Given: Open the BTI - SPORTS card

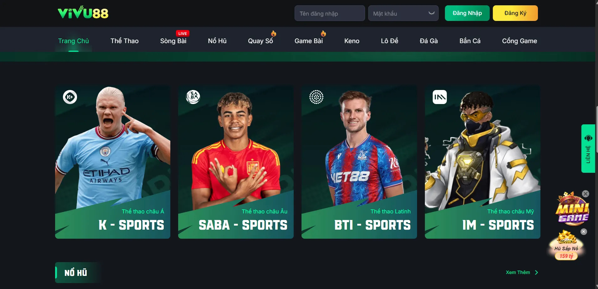Looking at the screenshot, I should (359, 162).
